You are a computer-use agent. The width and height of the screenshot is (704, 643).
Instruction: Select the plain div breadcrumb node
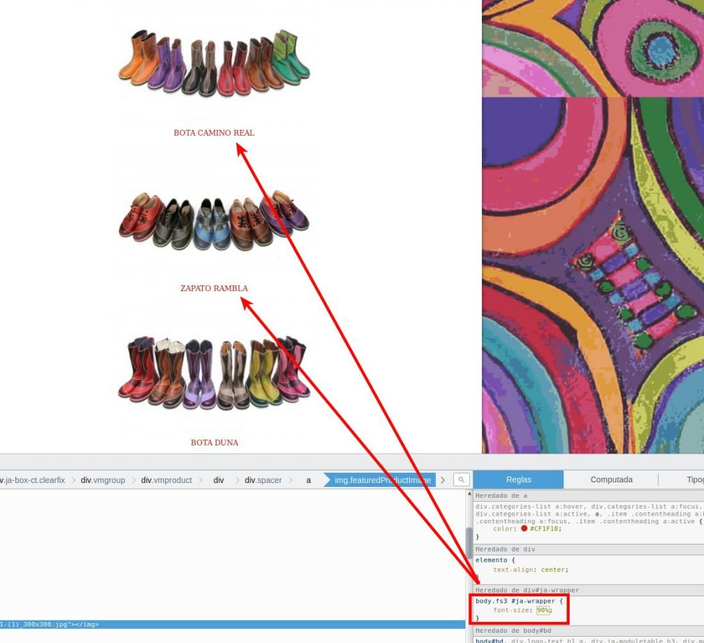pos(219,480)
